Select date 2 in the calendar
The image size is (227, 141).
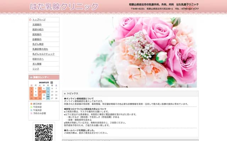[35, 88]
